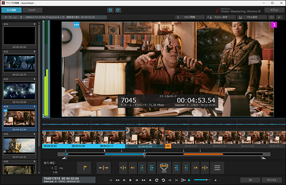The height and width of the screenshot is (185, 286).
Task: Select keyframe thumbnail #01
Action: pos(20,36)
